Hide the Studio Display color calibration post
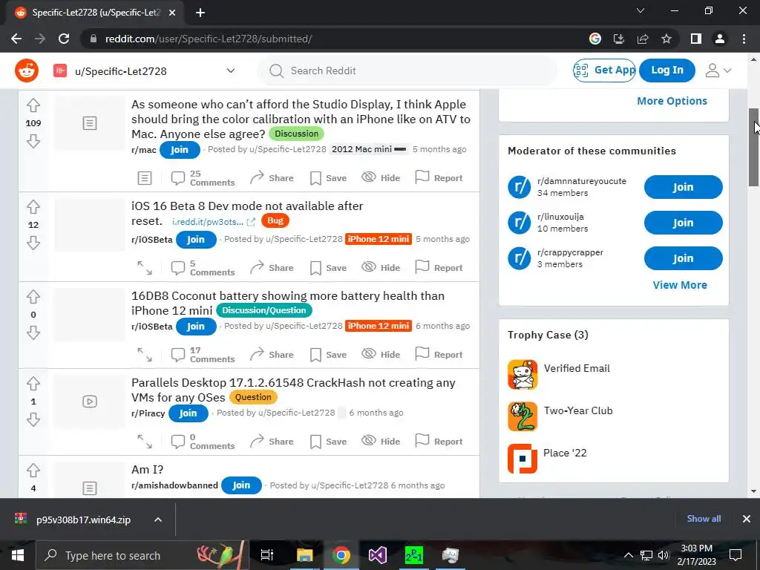The height and width of the screenshot is (570, 760). tap(381, 178)
